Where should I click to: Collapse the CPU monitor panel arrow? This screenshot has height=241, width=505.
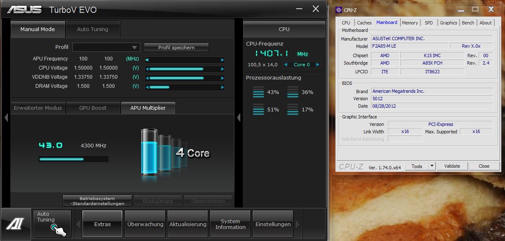pyautogui.click(x=239, y=118)
